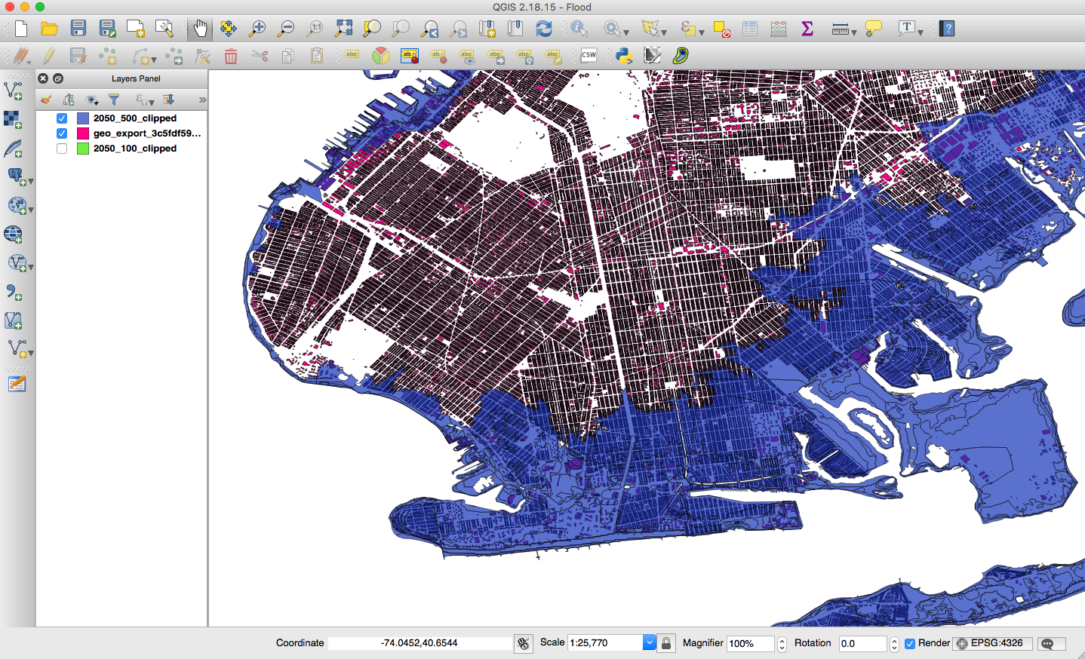Click the Refresh map icon
This screenshot has width=1085, height=659.
tap(543, 29)
